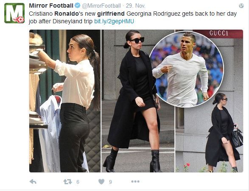Image resolution: width=249 pixels, height=191 pixels.
Task: Open the middle photo with black sunglasses
Action: click(138, 101)
